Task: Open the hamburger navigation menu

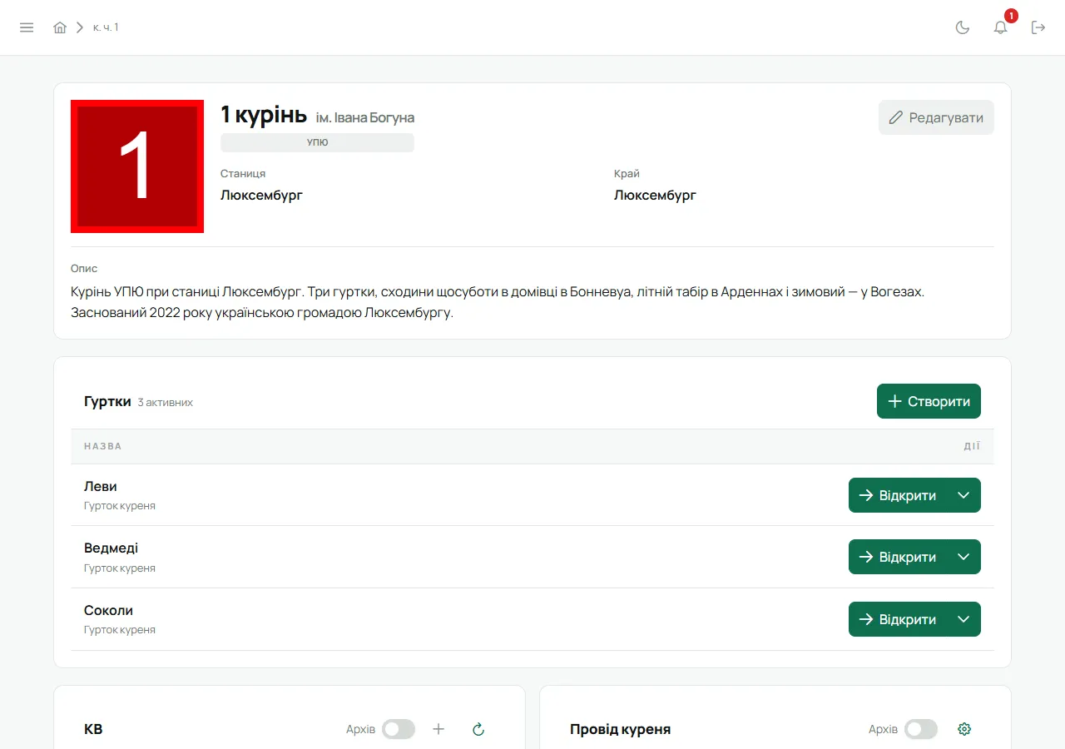Action: (27, 27)
